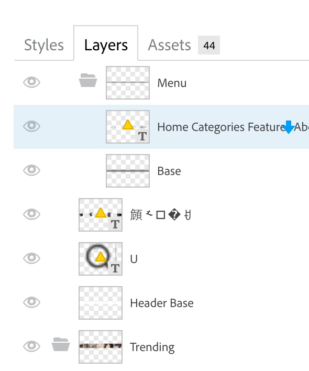Open the Assets tab
Image resolution: width=309 pixels, height=371 pixels.
click(x=169, y=45)
